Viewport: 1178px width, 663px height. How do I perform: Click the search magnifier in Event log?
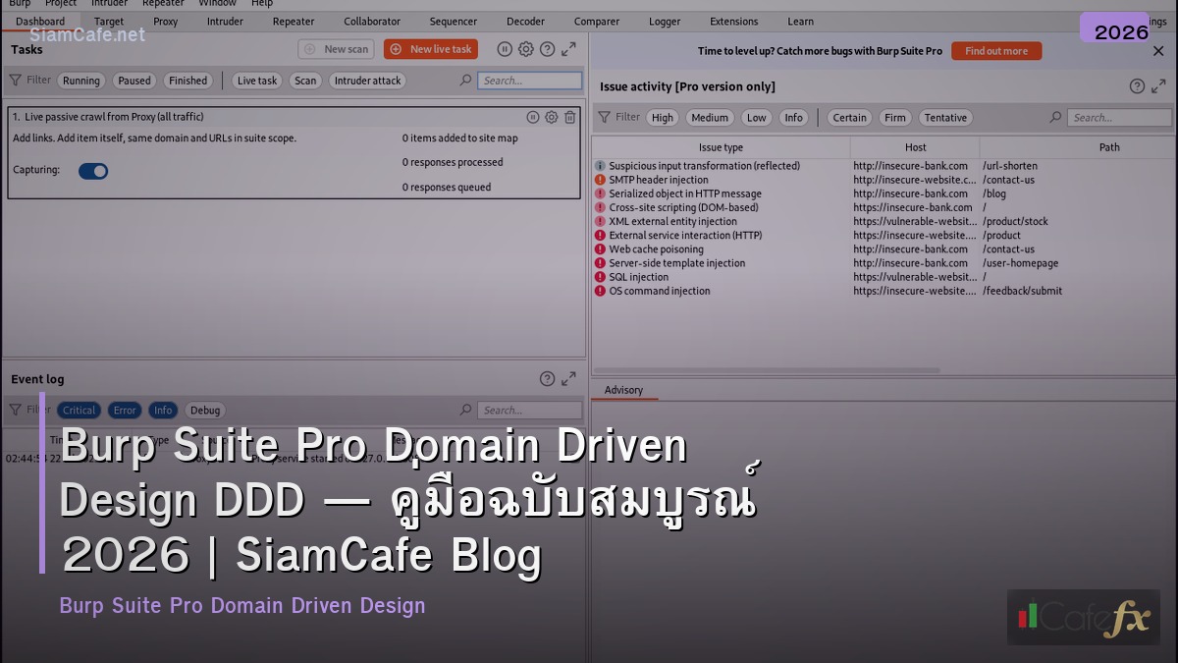point(466,410)
